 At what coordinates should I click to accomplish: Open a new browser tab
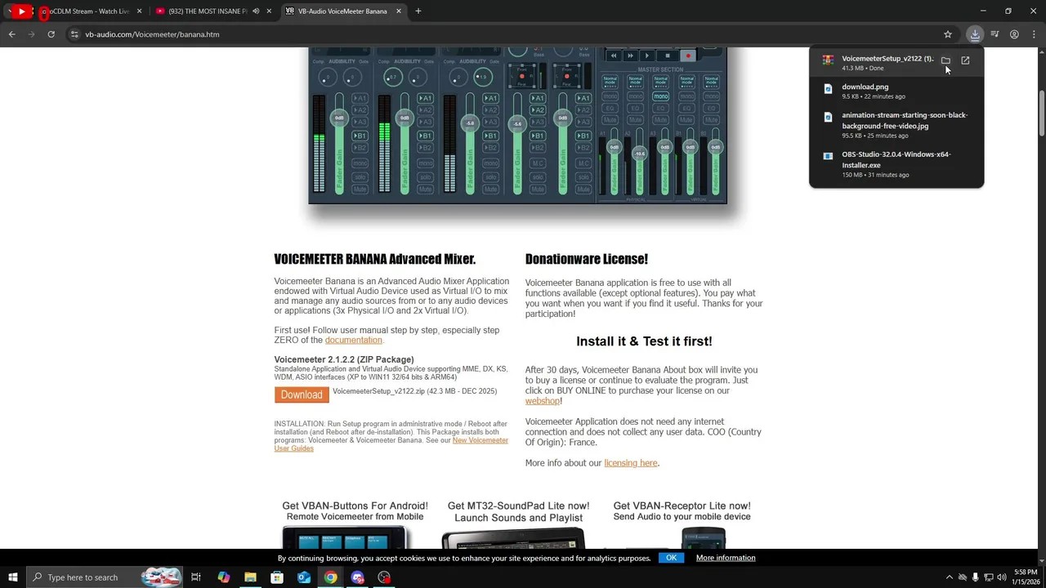(x=418, y=11)
